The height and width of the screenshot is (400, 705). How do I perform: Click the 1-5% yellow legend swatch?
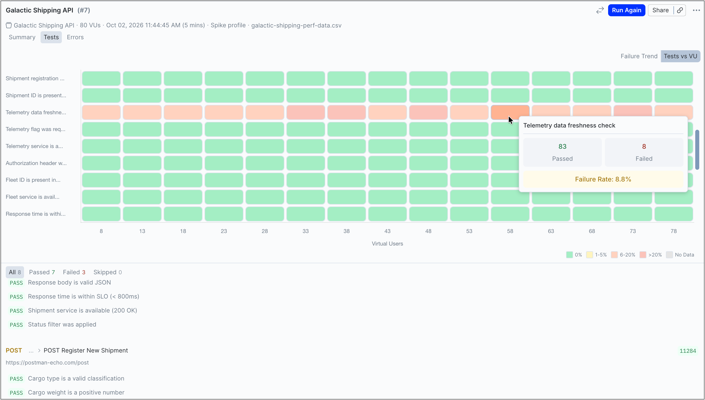pos(589,255)
